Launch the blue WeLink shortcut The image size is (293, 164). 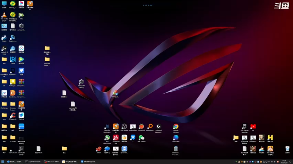click(21, 126)
